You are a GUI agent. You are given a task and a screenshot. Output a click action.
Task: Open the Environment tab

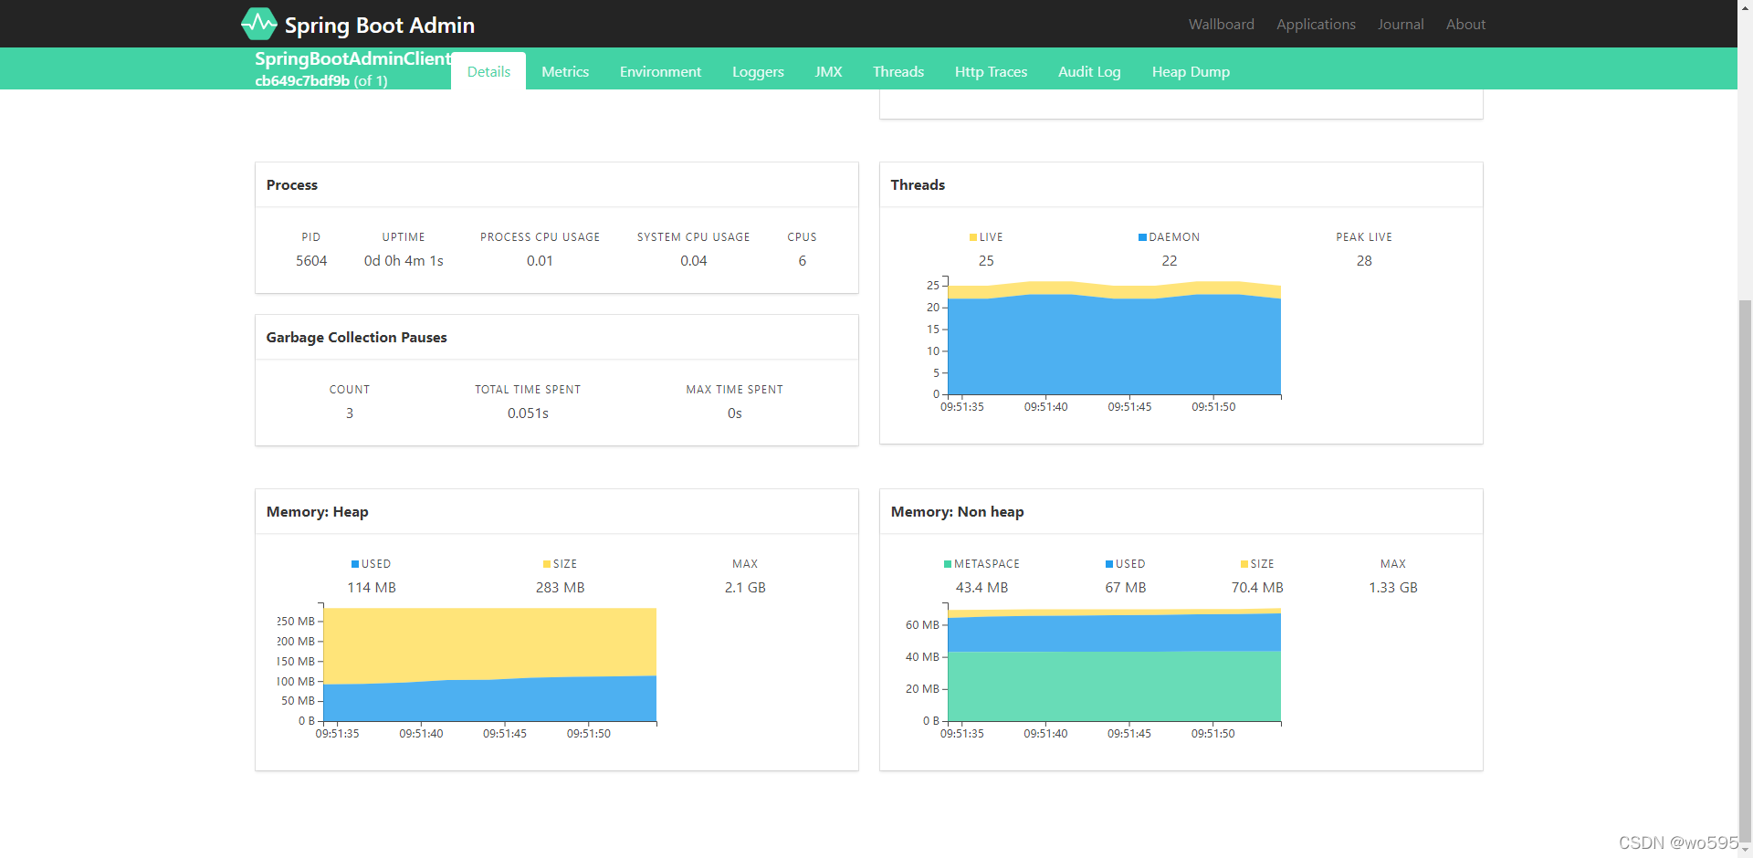660,71
